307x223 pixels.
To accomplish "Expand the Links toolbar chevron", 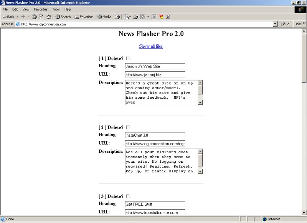I will point(304,23).
